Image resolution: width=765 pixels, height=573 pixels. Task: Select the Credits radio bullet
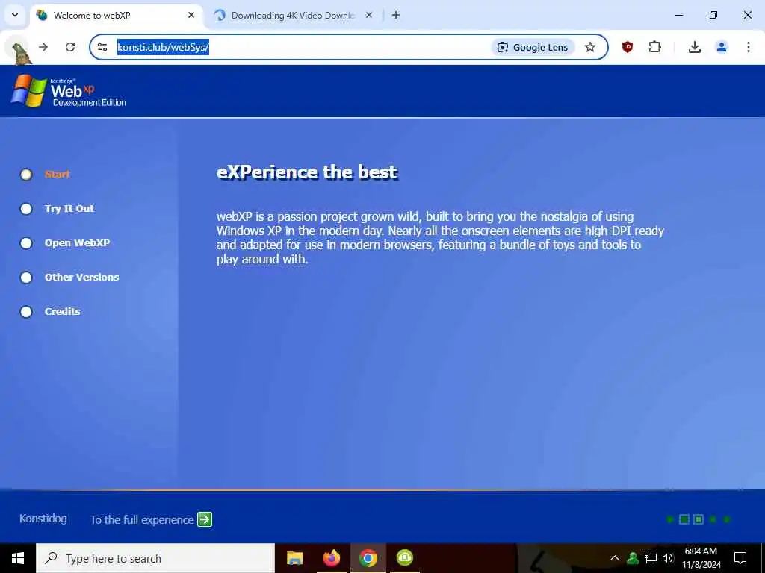(26, 312)
